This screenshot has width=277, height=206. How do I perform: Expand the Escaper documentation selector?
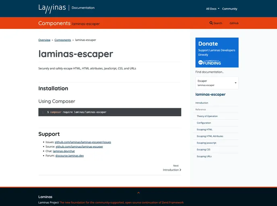tap(217, 83)
